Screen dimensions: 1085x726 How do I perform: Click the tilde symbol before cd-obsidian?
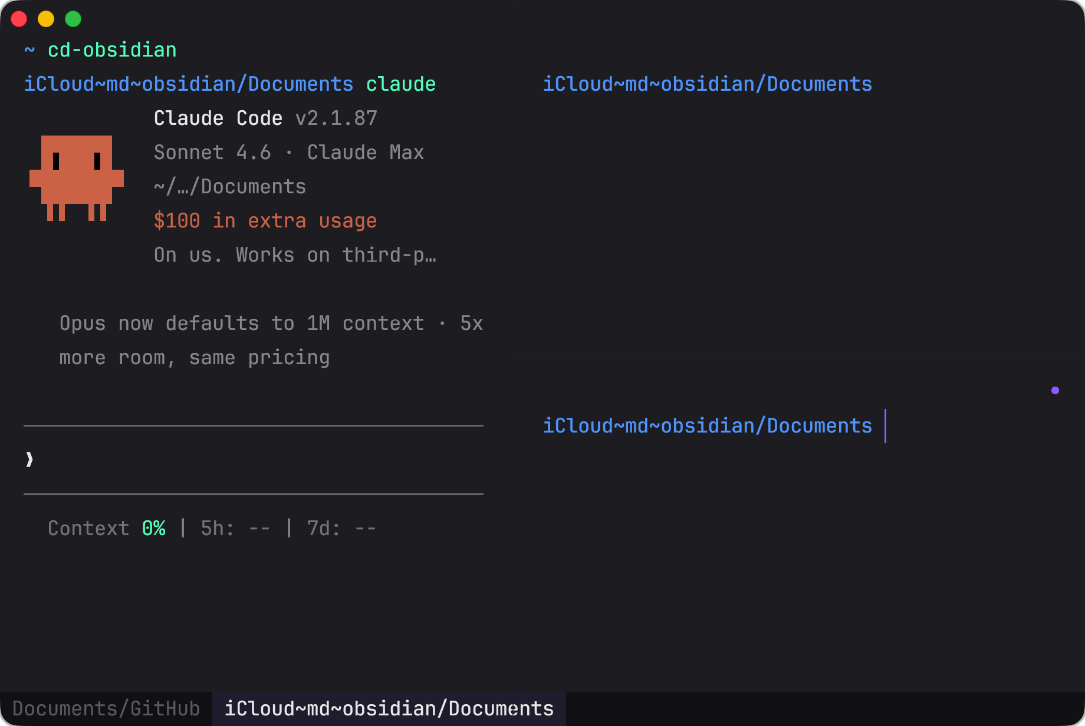coord(29,50)
